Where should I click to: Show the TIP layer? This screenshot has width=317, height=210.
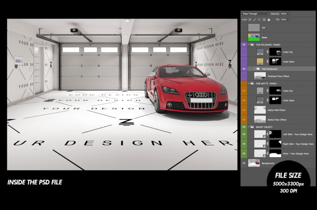coord(244,28)
